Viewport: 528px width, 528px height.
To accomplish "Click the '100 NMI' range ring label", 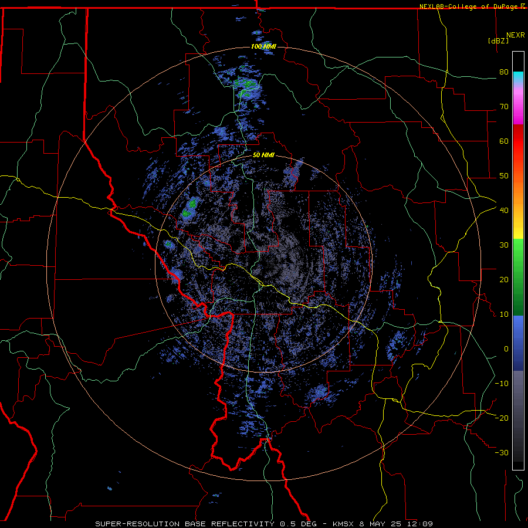I will (263, 46).
